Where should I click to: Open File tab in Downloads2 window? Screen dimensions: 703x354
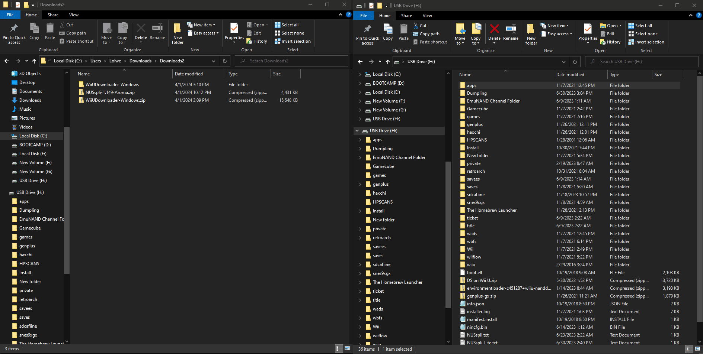pyautogui.click(x=10, y=15)
